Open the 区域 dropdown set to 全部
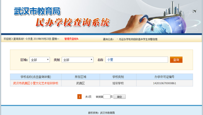Image resolution: width=203 pixels, height=115 pixels. (40, 60)
